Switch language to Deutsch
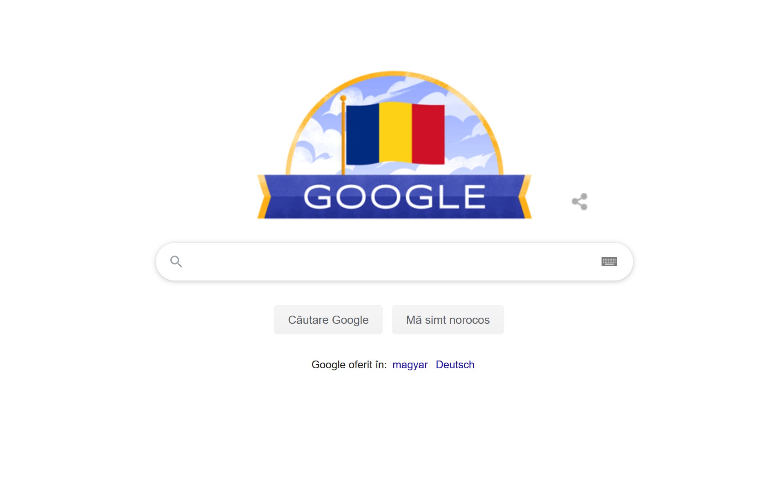This screenshot has height=481, width=760. coord(455,365)
